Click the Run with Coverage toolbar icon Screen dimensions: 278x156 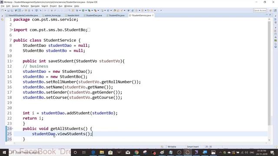tap(89, 10)
